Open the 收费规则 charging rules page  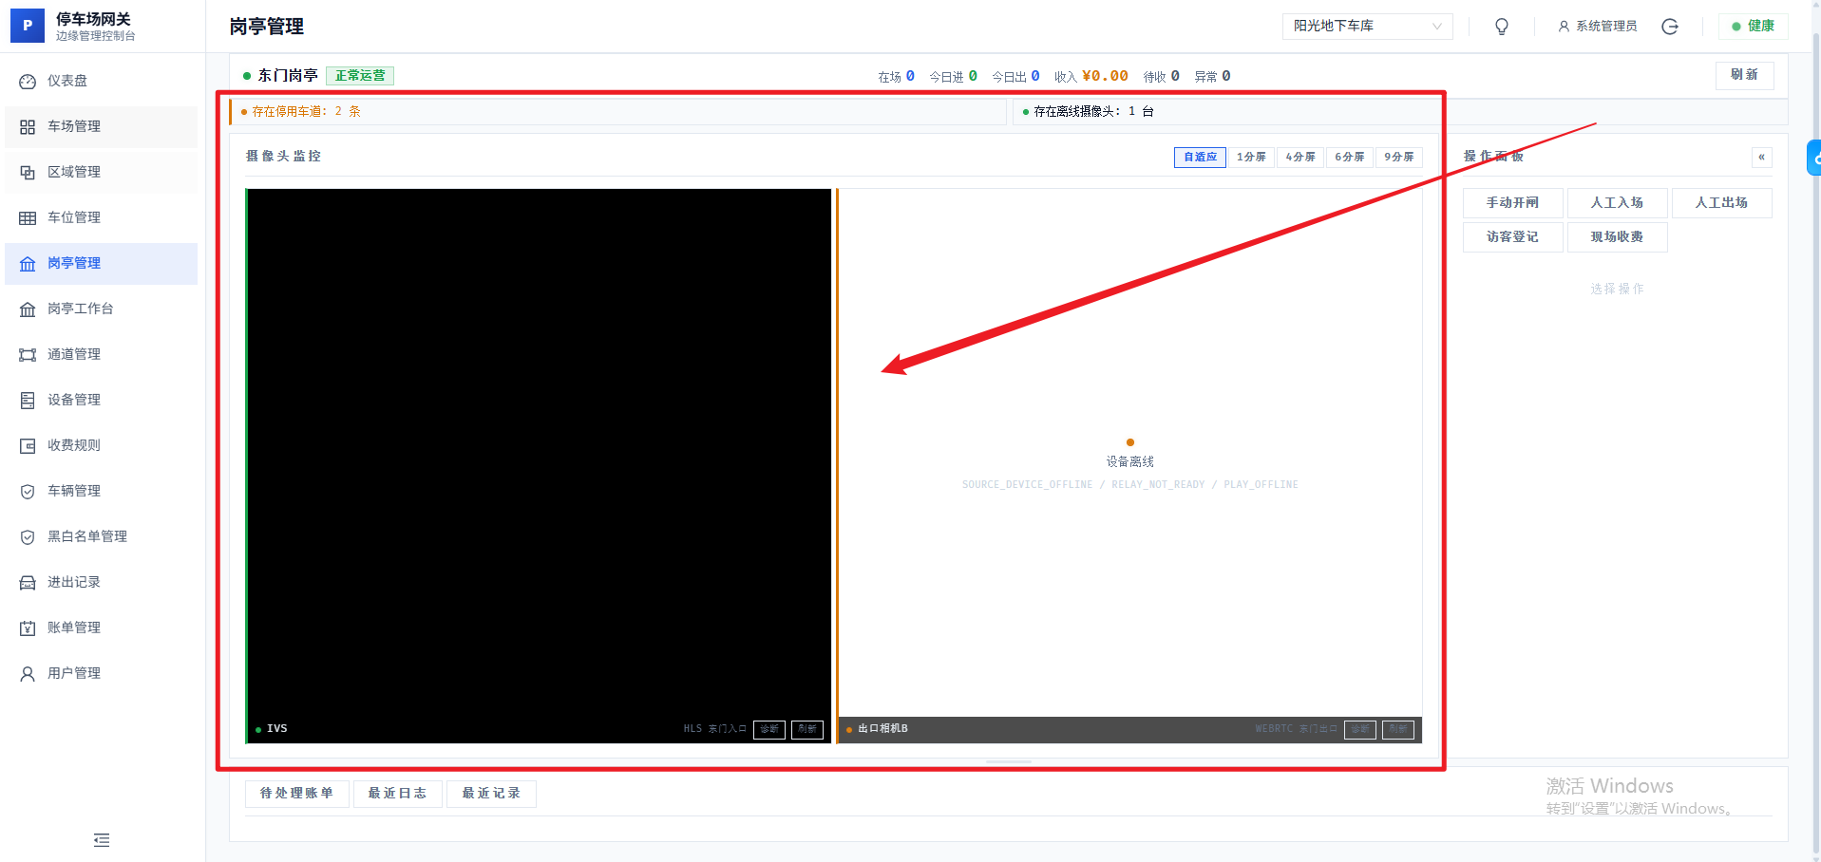(x=73, y=444)
